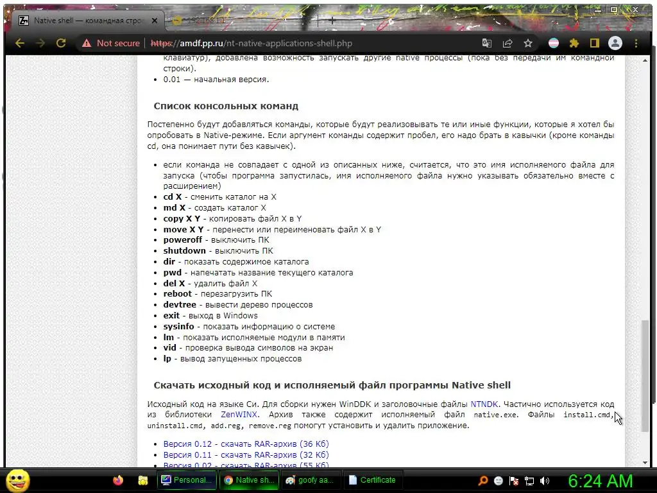Screen dimensions: 657x493
Task: Switch to the Native shell tab
Action: pos(88,21)
